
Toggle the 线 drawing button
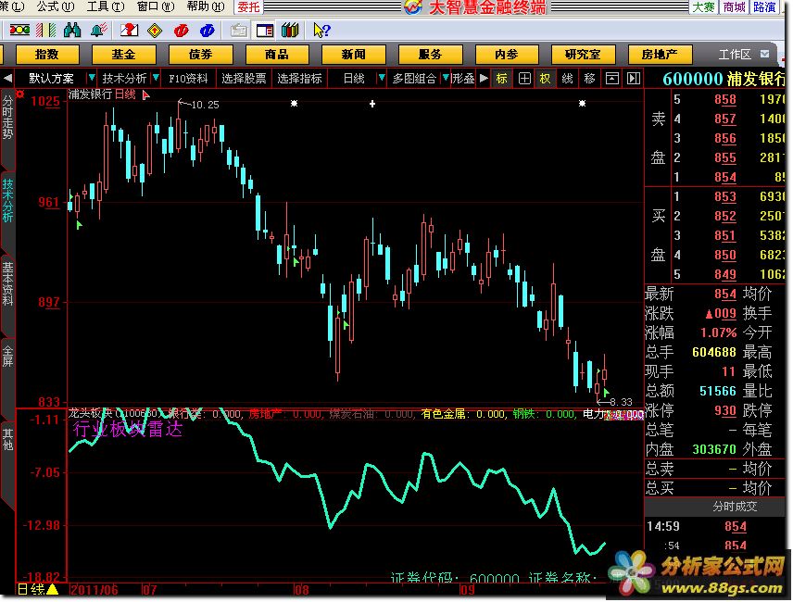pos(568,79)
